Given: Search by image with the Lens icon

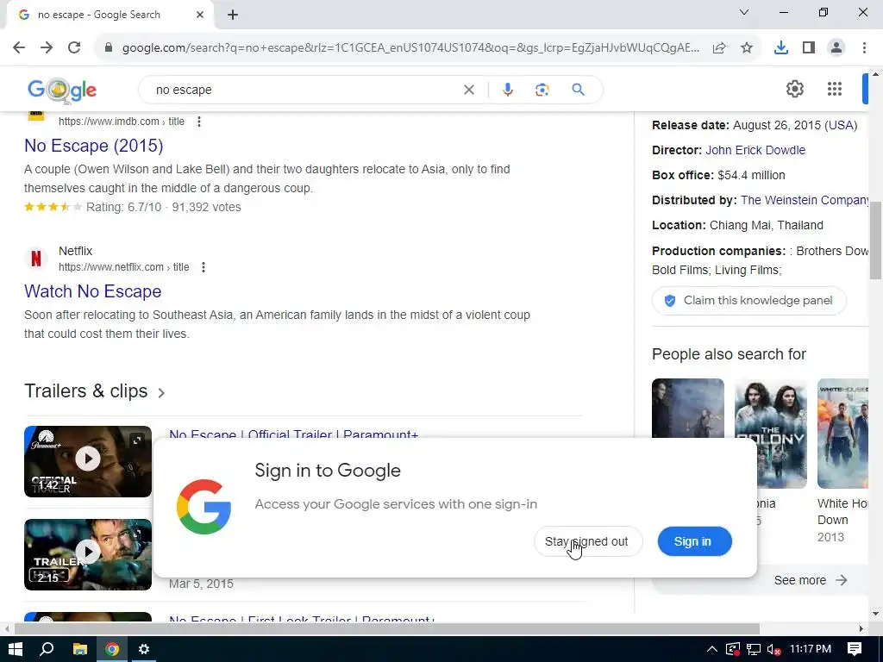Looking at the screenshot, I should click(x=542, y=90).
